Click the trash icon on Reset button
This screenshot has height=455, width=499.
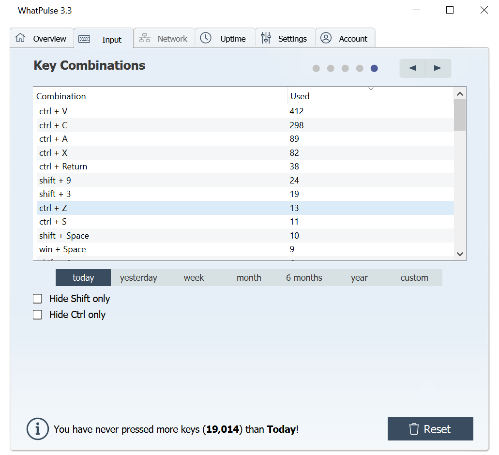[x=414, y=429]
